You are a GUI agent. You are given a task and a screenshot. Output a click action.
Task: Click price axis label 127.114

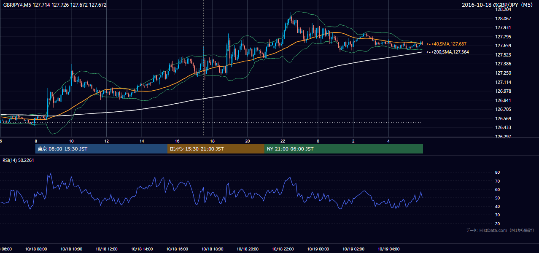(503, 82)
